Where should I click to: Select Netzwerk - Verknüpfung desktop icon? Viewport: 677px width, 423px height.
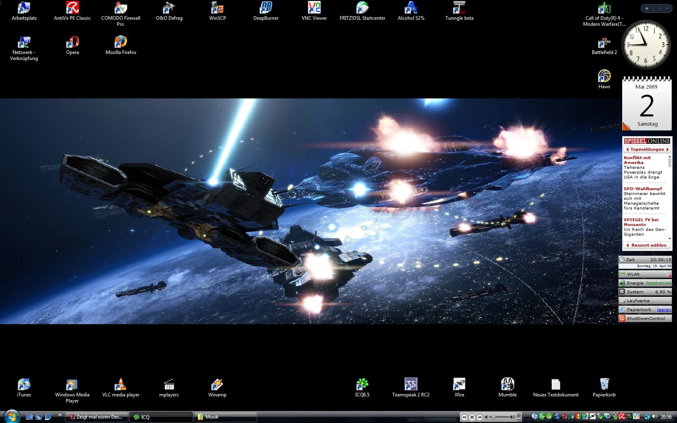[x=24, y=48]
